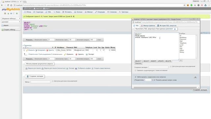The width and height of the screenshot is (211, 119).
Task: Toggle 'Заменить существующую с таким же именем'
Action: (136, 70)
